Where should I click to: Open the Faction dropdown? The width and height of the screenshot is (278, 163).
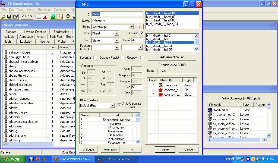pyautogui.click(x=117, y=48)
